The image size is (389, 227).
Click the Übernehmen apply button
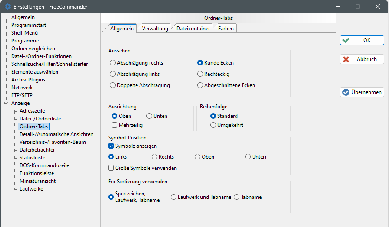point(362,92)
